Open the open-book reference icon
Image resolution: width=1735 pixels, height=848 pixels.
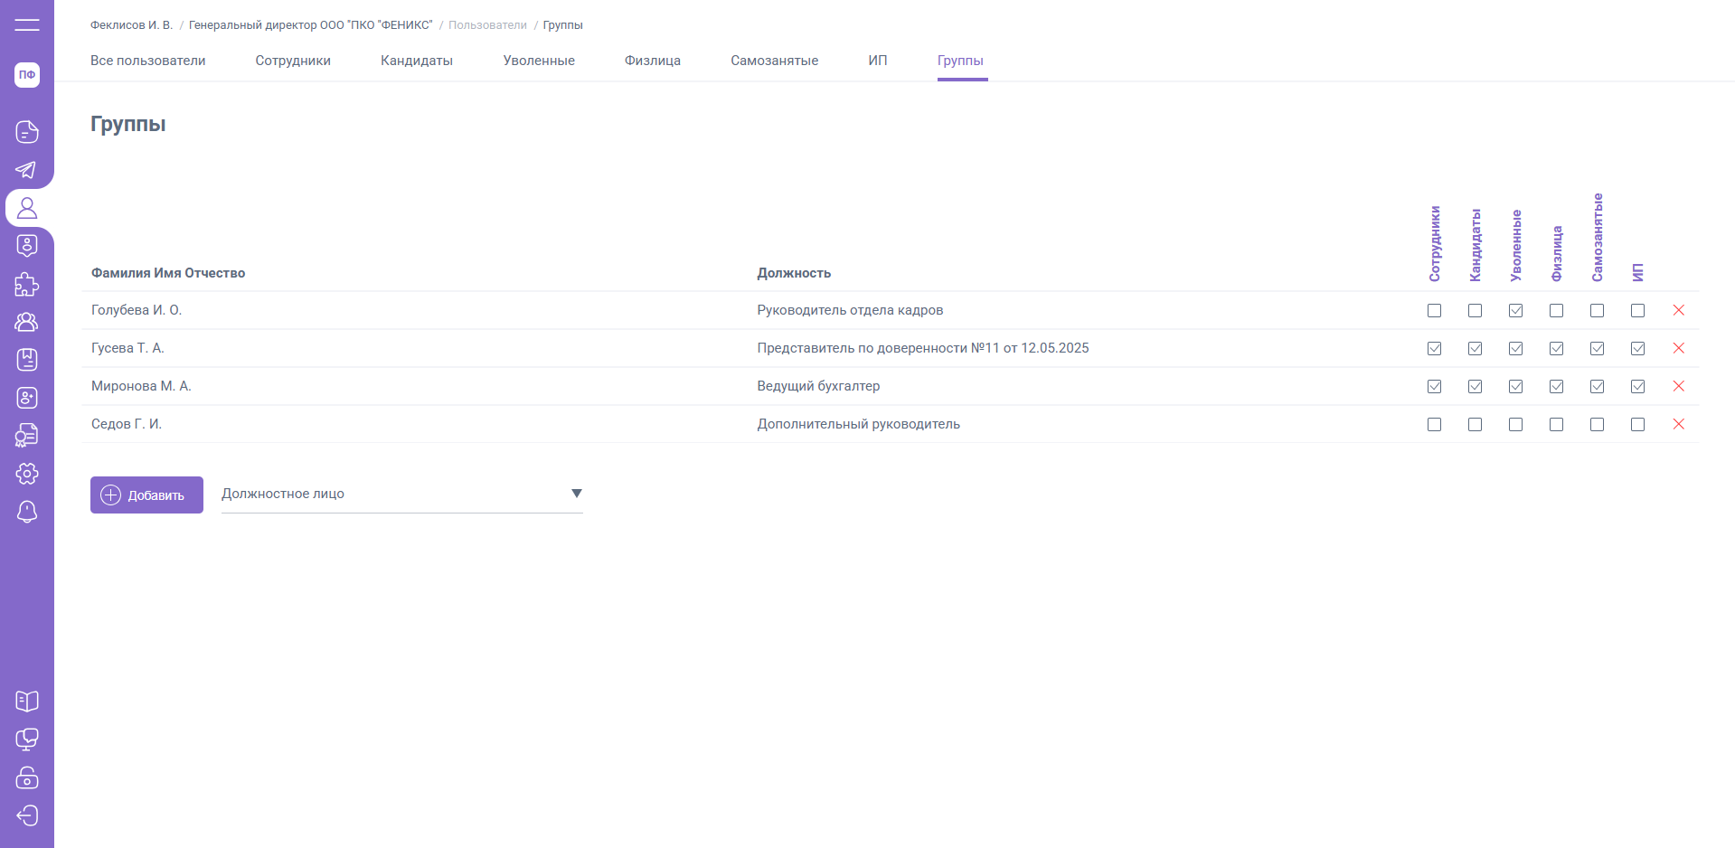pyautogui.click(x=27, y=702)
